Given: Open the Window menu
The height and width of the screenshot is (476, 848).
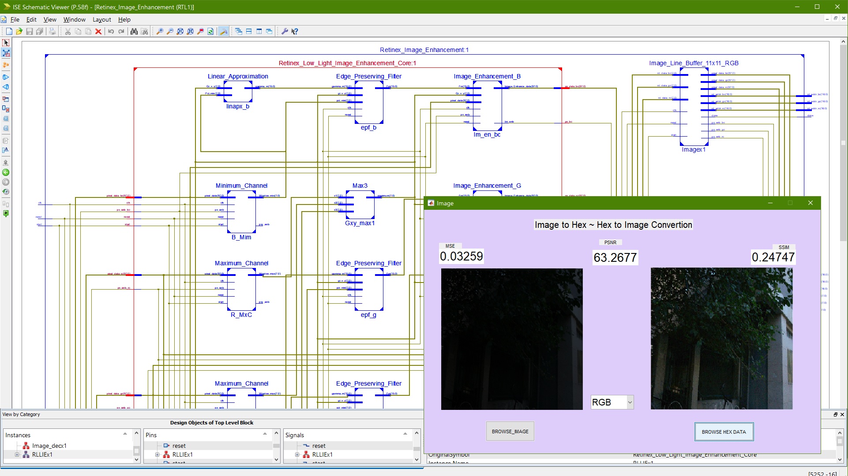Looking at the screenshot, I should click(x=74, y=19).
